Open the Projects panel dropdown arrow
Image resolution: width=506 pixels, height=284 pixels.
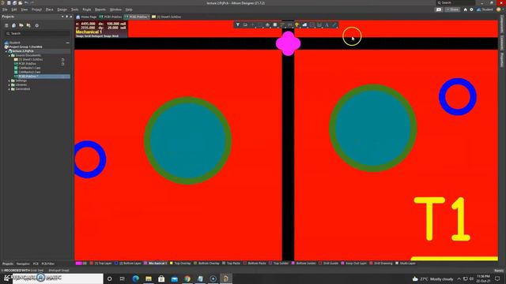[62, 17]
